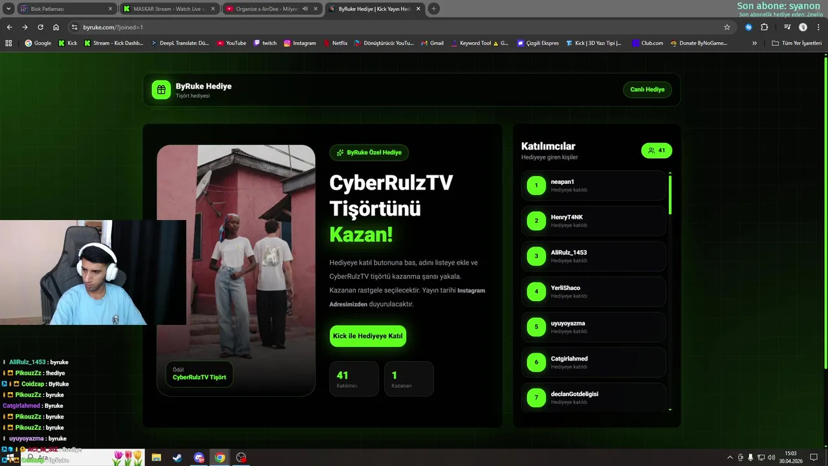Image resolution: width=828 pixels, height=466 pixels.
Task: Open the browser home page
Action: 56,27
